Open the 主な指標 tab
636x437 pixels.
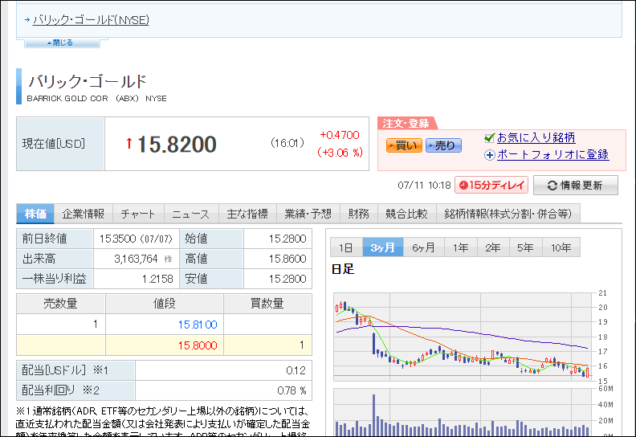tap(247, 214)
